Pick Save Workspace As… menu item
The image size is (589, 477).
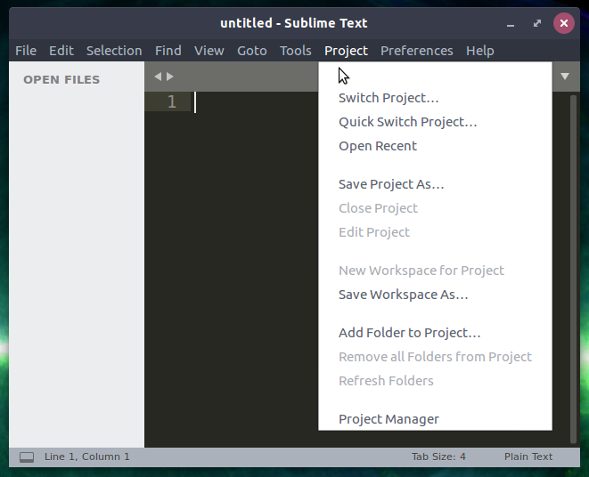coord(403,295)
